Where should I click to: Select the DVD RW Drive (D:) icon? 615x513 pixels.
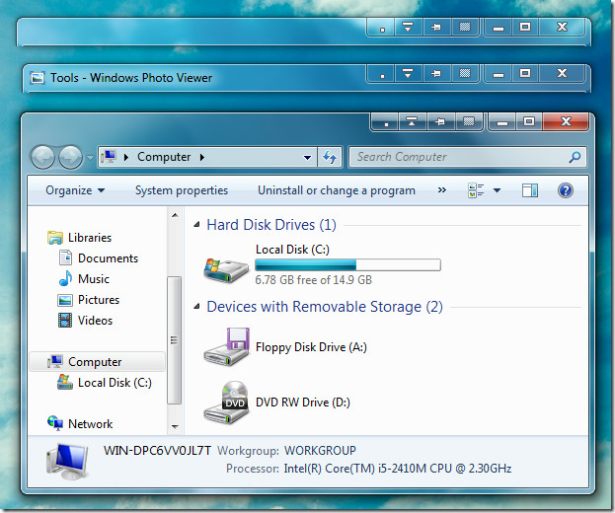(x=226, y=403)
